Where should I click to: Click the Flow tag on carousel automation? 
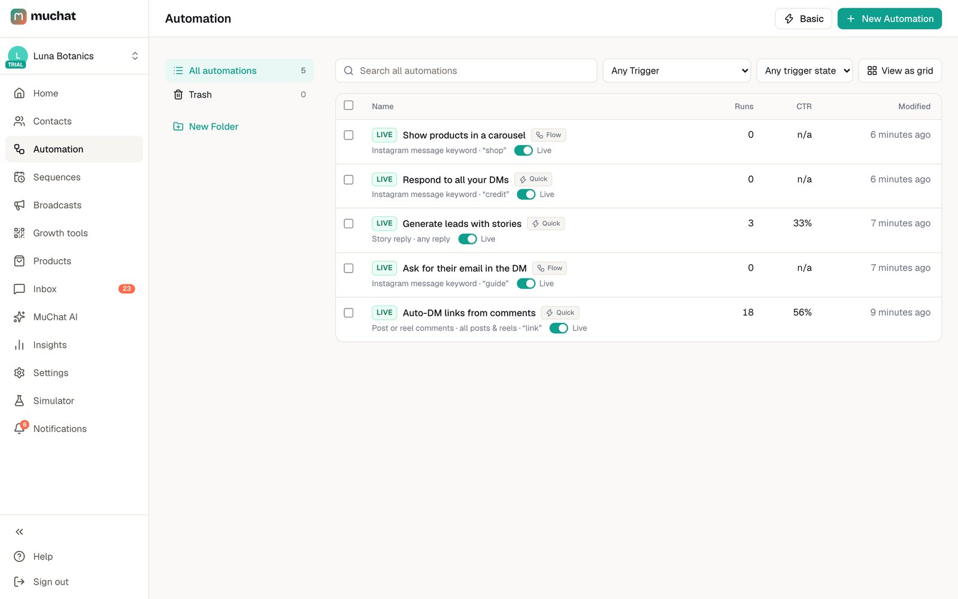pos(548,135)
